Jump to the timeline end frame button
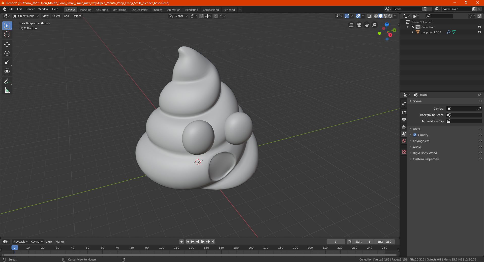Viewport: 484px width, 262px height. 213,242
